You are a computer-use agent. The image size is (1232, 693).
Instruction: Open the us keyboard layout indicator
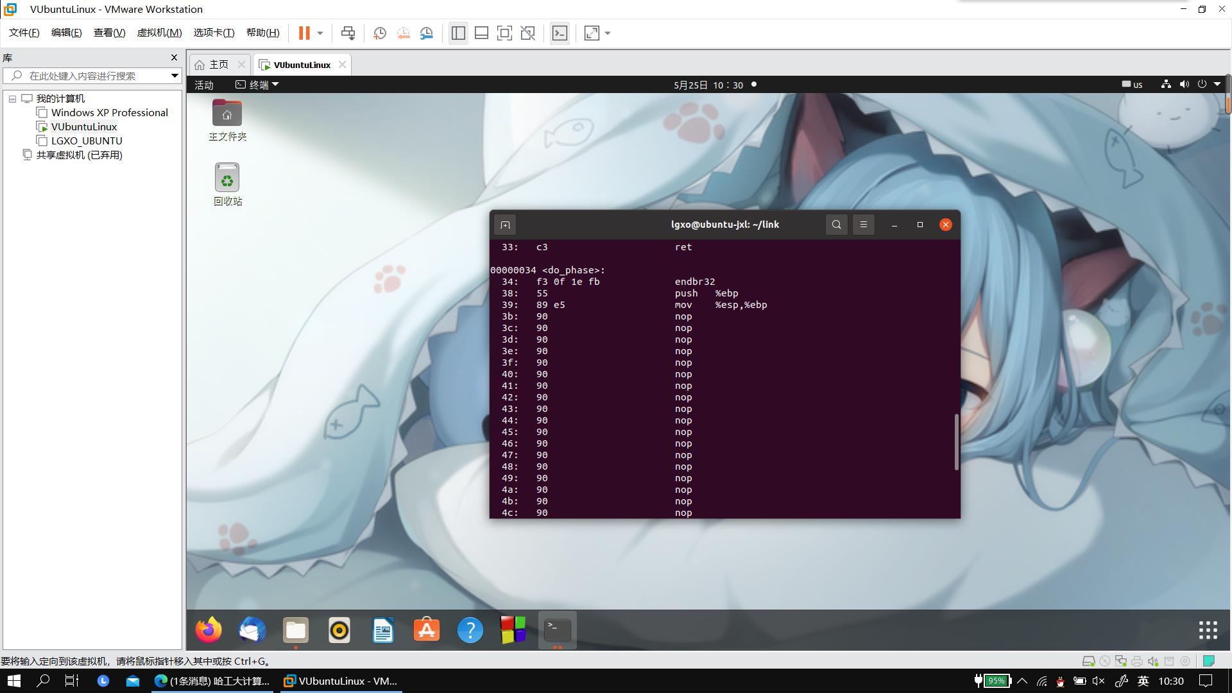[1132, 85]
